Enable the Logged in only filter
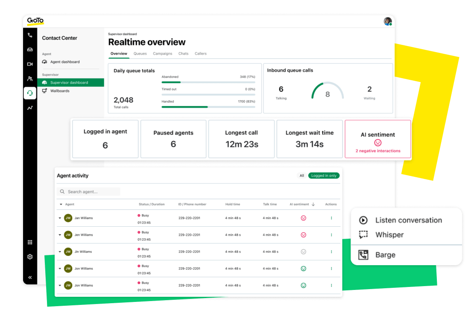This screenshot has width=474, height=316. click(x=324, y=176)
